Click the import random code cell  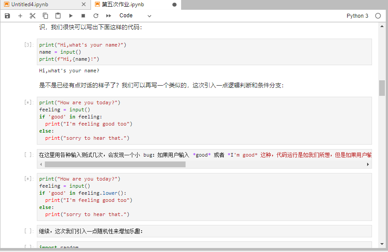(204, 245)
